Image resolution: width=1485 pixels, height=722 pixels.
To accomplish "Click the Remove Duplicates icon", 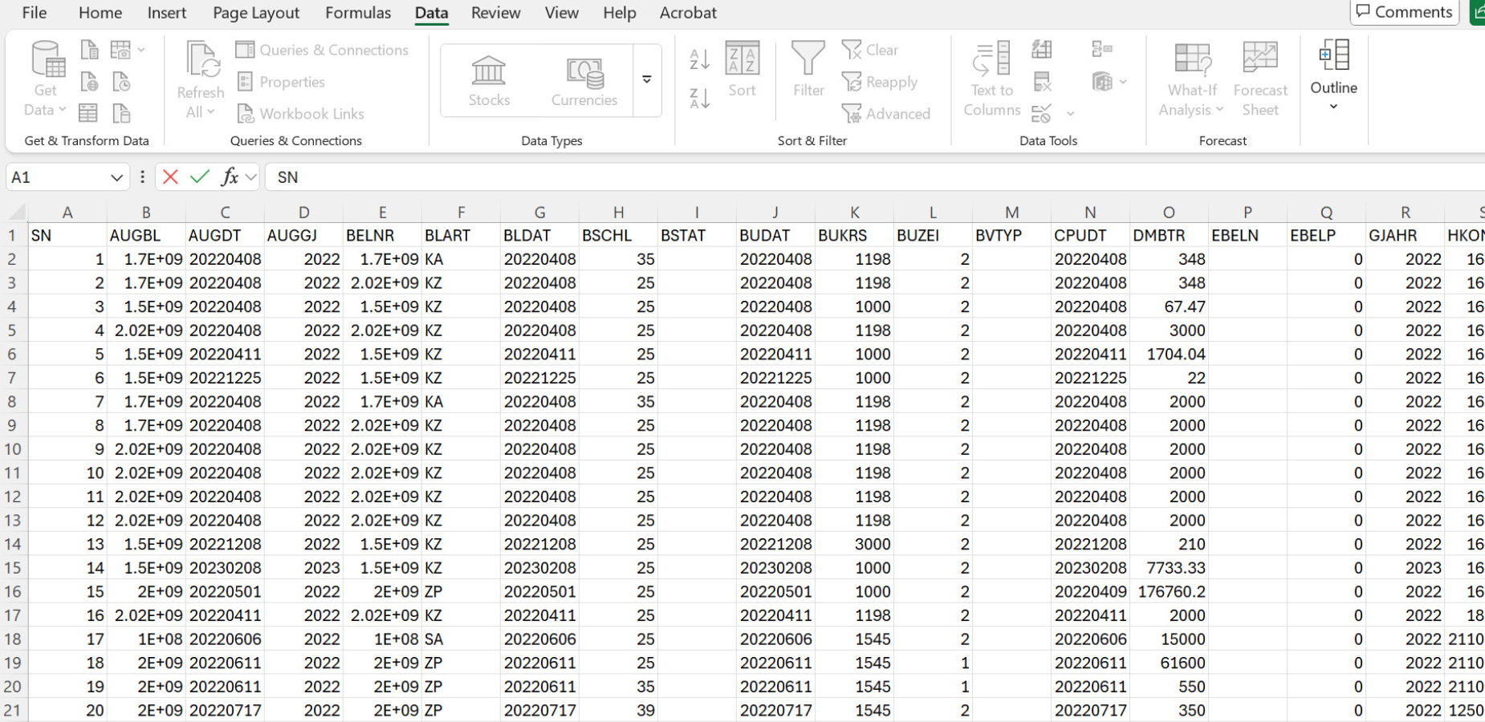I will [x=1042, y=82].
